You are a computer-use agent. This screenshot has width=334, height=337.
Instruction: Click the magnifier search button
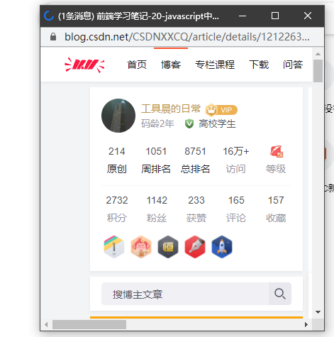(280, 294)
